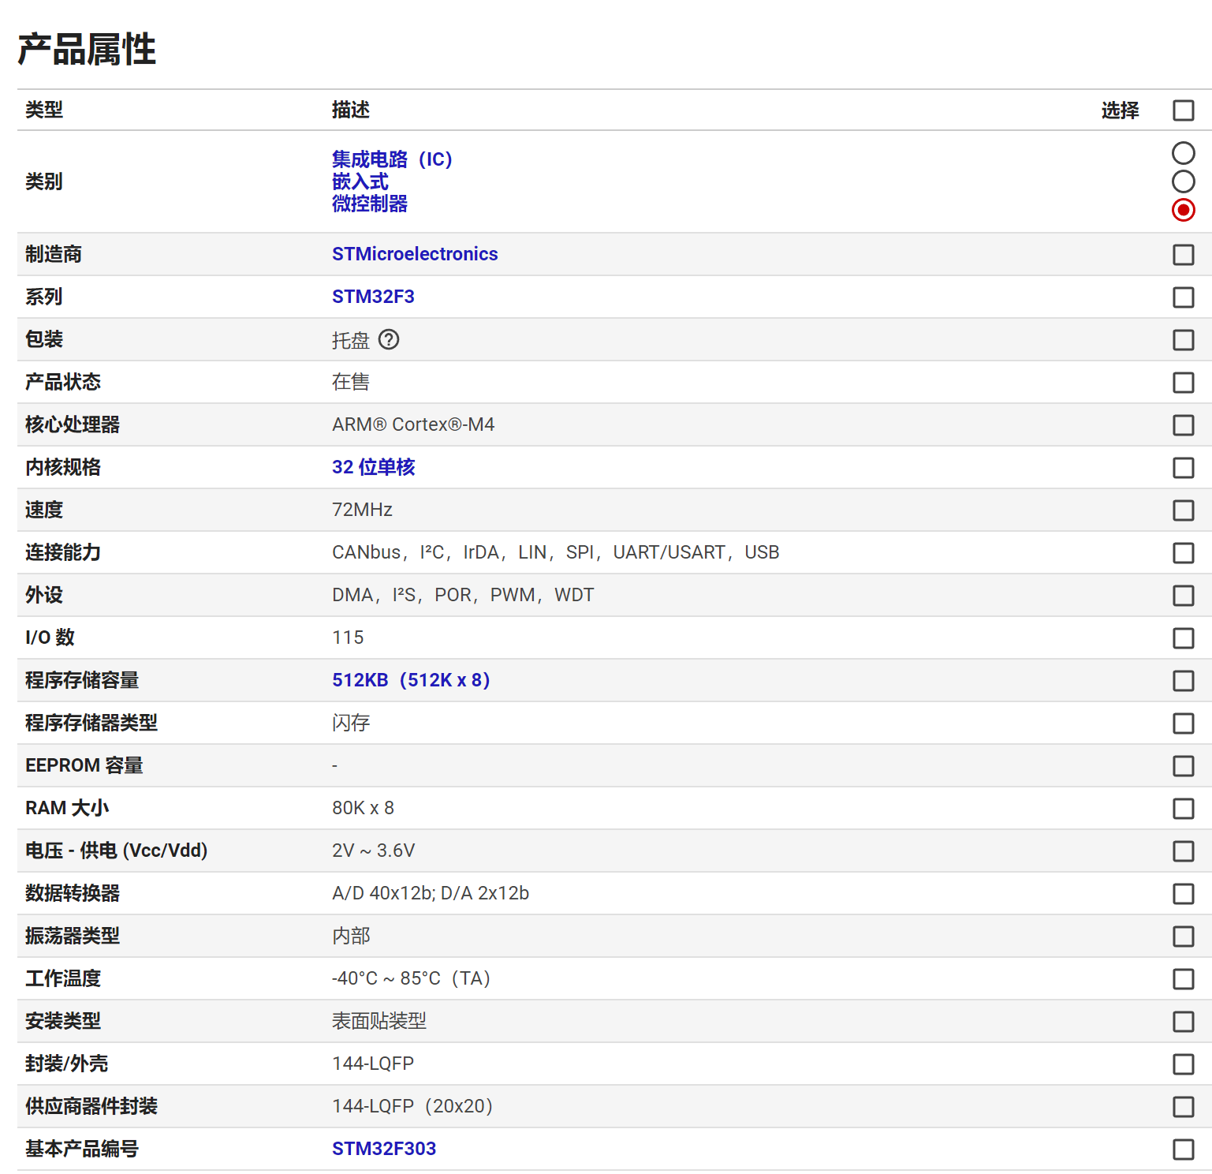Click the 512KB (512K x 8) link

412,680
